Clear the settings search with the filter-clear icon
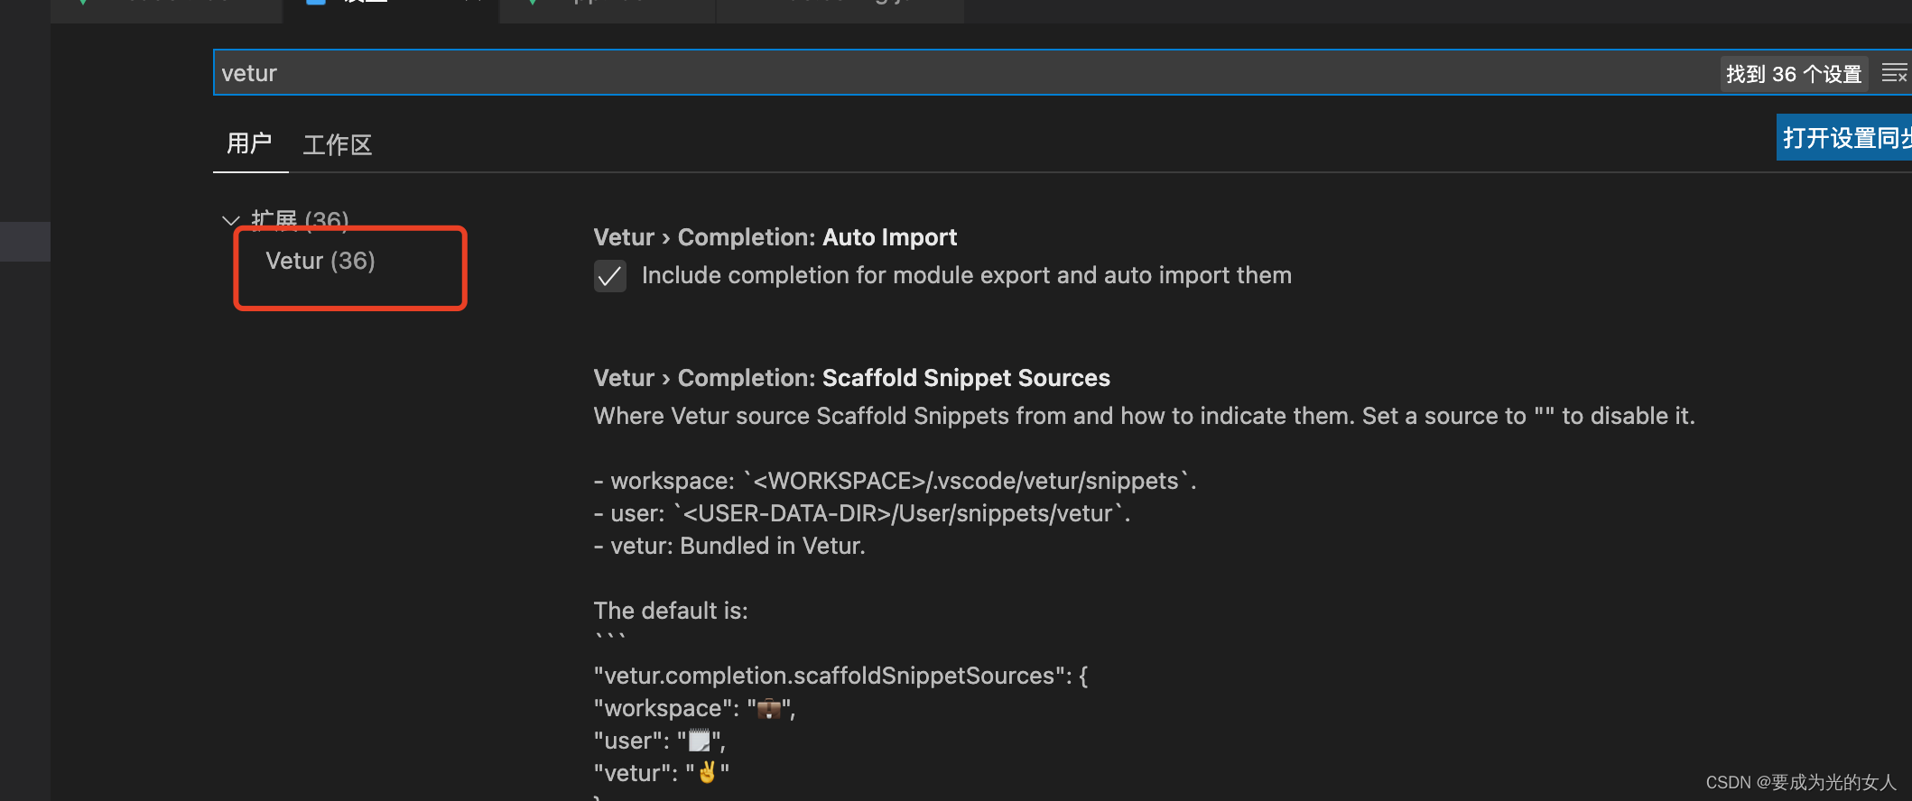 [x=1894, y=73]
